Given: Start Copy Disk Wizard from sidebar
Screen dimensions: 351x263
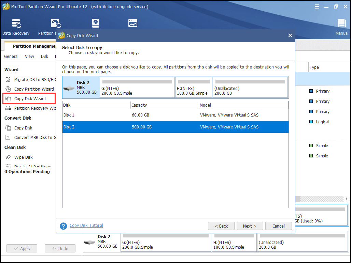Looking at the screenshot, I should coord(30,99).
